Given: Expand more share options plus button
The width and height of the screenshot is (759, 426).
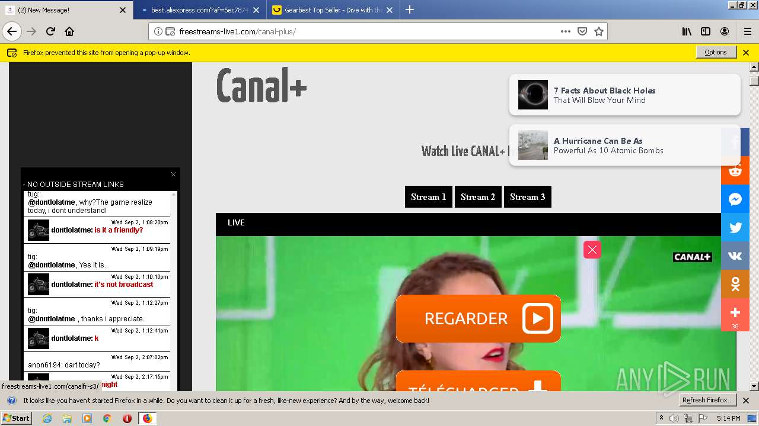Looking at the screenshot, I should click(735, 315).
